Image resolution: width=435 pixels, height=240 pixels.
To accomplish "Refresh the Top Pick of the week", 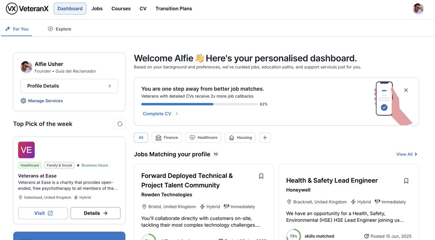I will 120,124.
